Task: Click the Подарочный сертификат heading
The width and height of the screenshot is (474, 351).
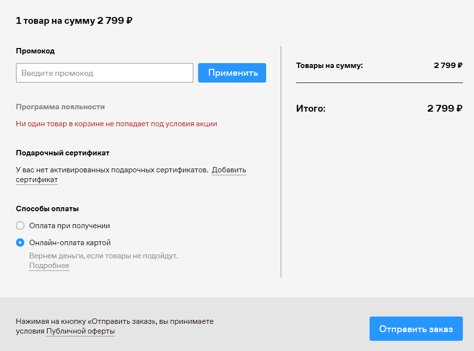Action: [x=63, y=153]
